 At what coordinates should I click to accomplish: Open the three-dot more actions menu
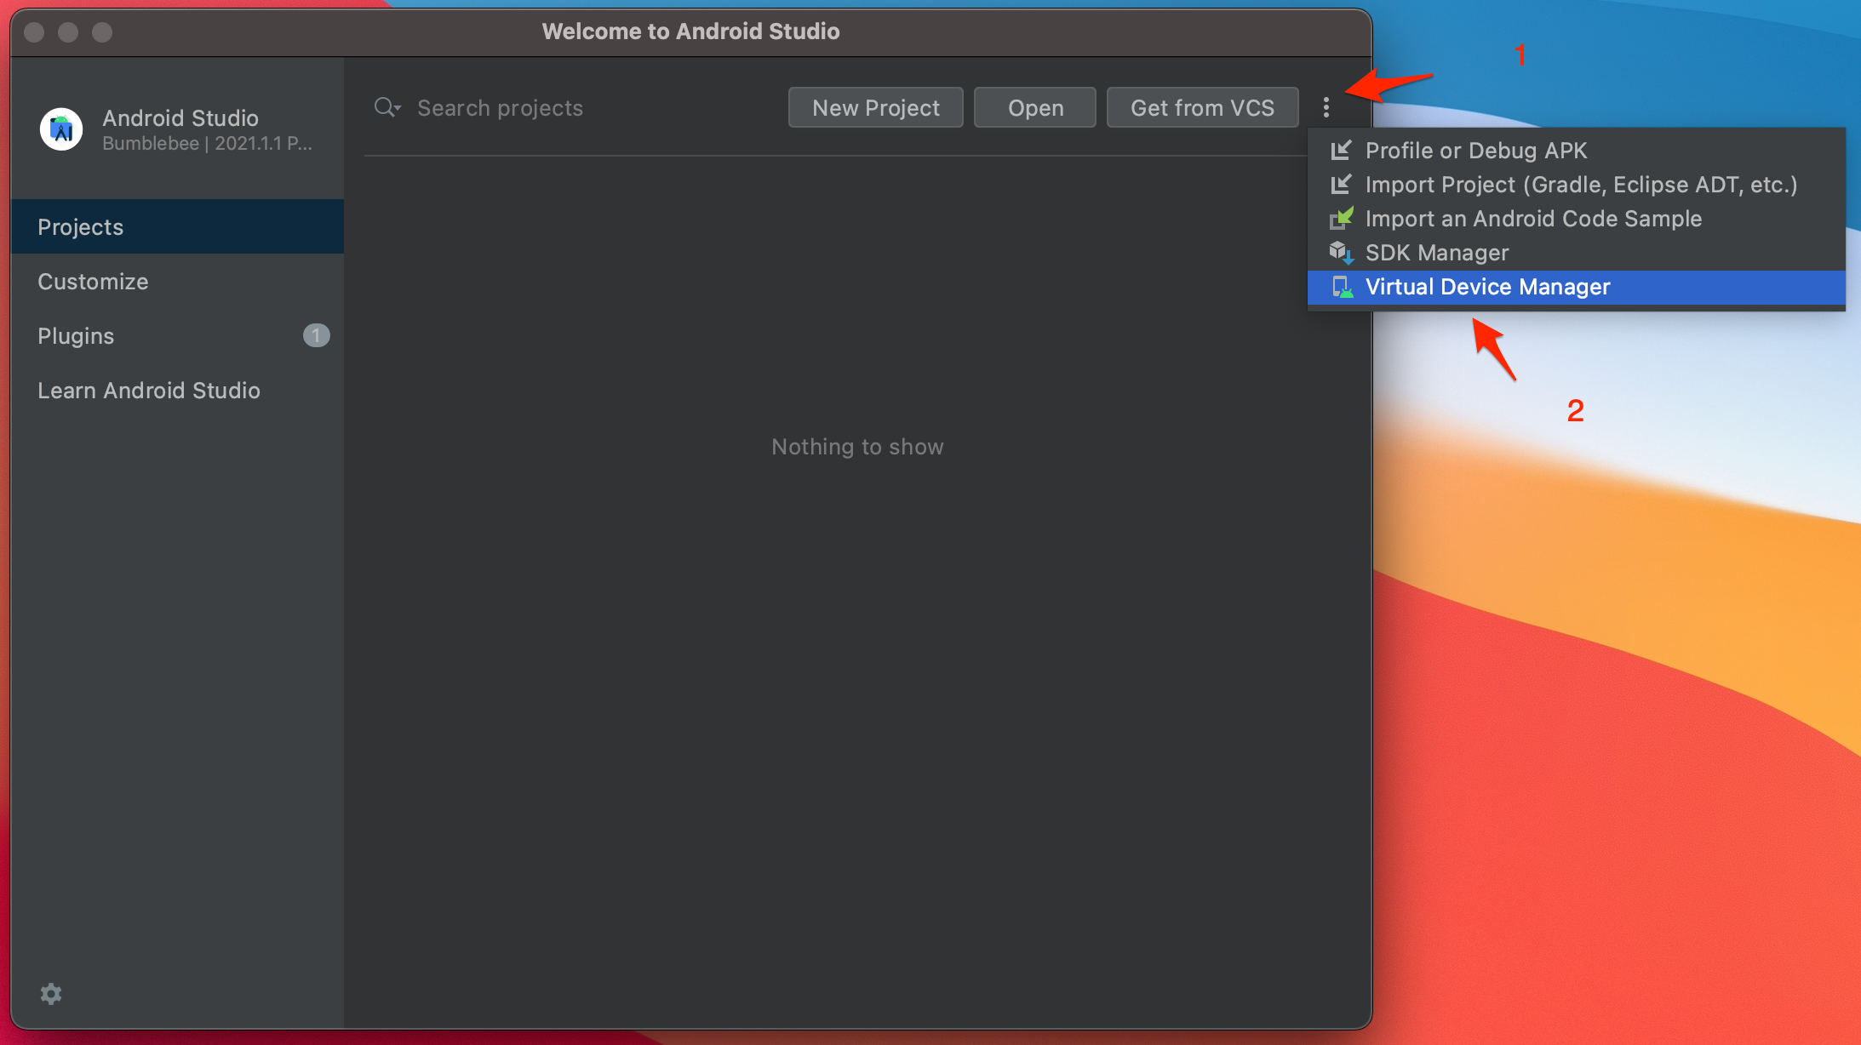tap(1326, 107)
